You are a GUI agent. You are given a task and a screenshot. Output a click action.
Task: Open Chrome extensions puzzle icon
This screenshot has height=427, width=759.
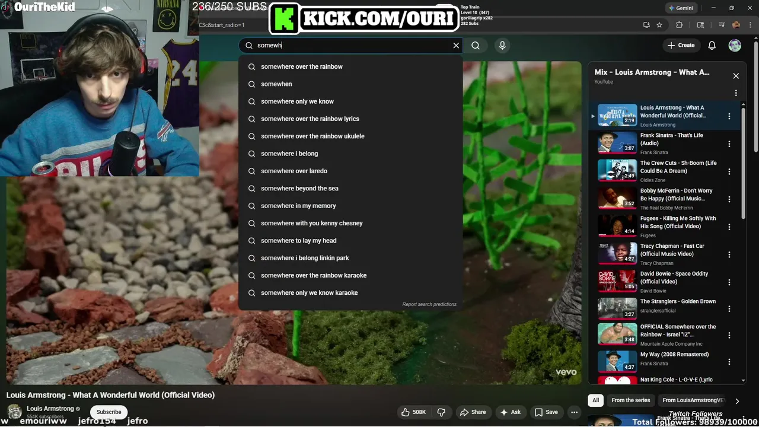tap(680, 25)
